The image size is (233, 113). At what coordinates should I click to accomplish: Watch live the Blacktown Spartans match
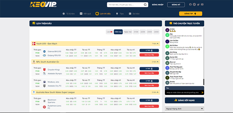[x=149, y=106]
